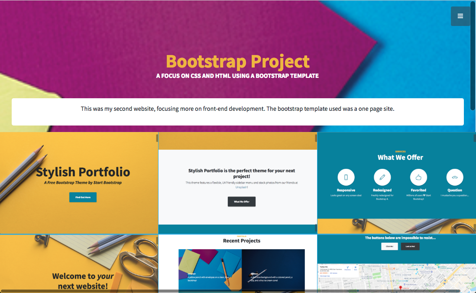Open the hamburger menu button

coord(460,16)
